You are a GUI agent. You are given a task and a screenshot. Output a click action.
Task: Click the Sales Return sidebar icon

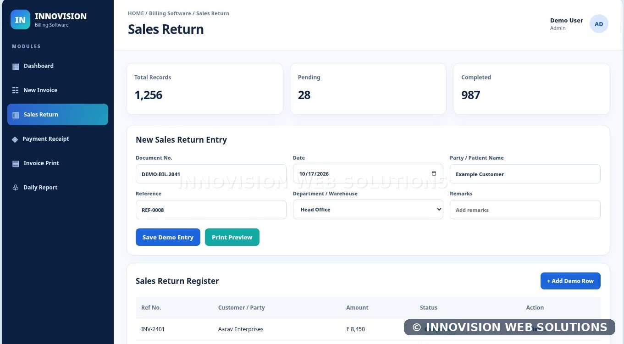coord(16,115)
